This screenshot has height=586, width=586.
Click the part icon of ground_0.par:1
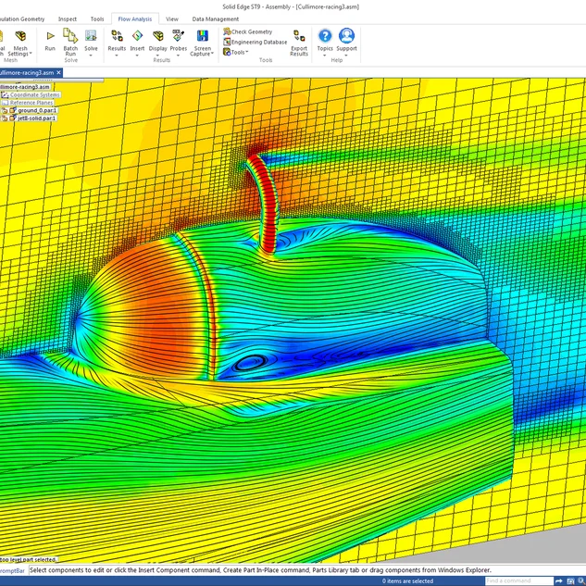coord(13,110)
